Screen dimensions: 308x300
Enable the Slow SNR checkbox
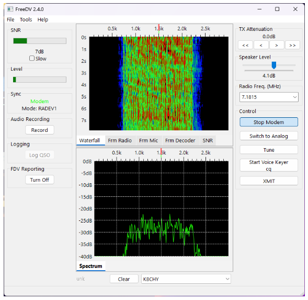[32, 59]
